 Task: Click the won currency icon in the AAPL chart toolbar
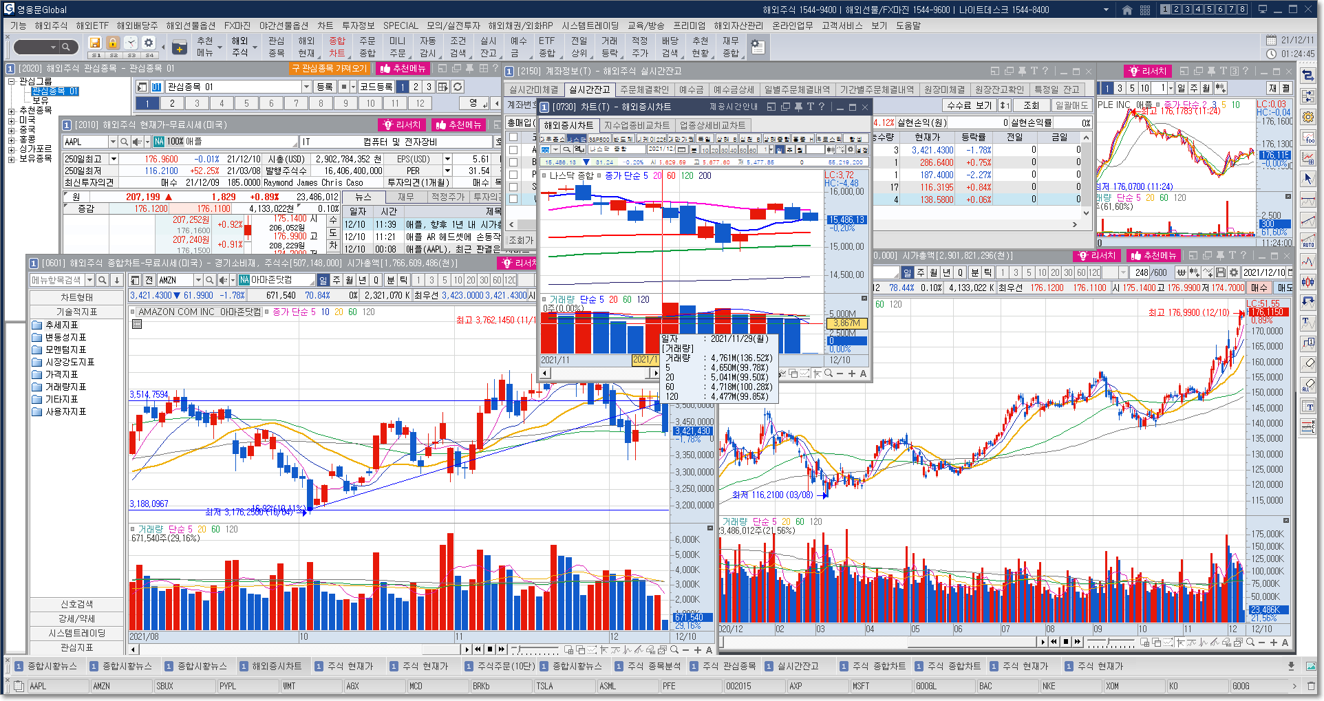pos(1182,272)
